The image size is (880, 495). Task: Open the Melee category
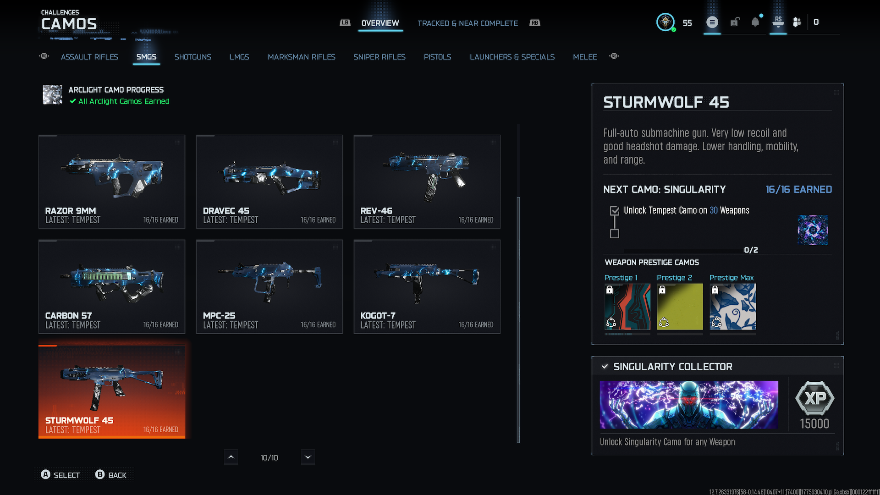(x=585, y=57)
